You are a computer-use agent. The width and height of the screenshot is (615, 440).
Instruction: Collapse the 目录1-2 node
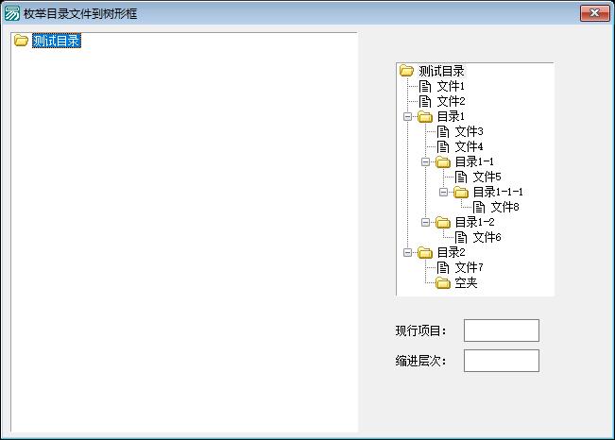coord(425,223)
